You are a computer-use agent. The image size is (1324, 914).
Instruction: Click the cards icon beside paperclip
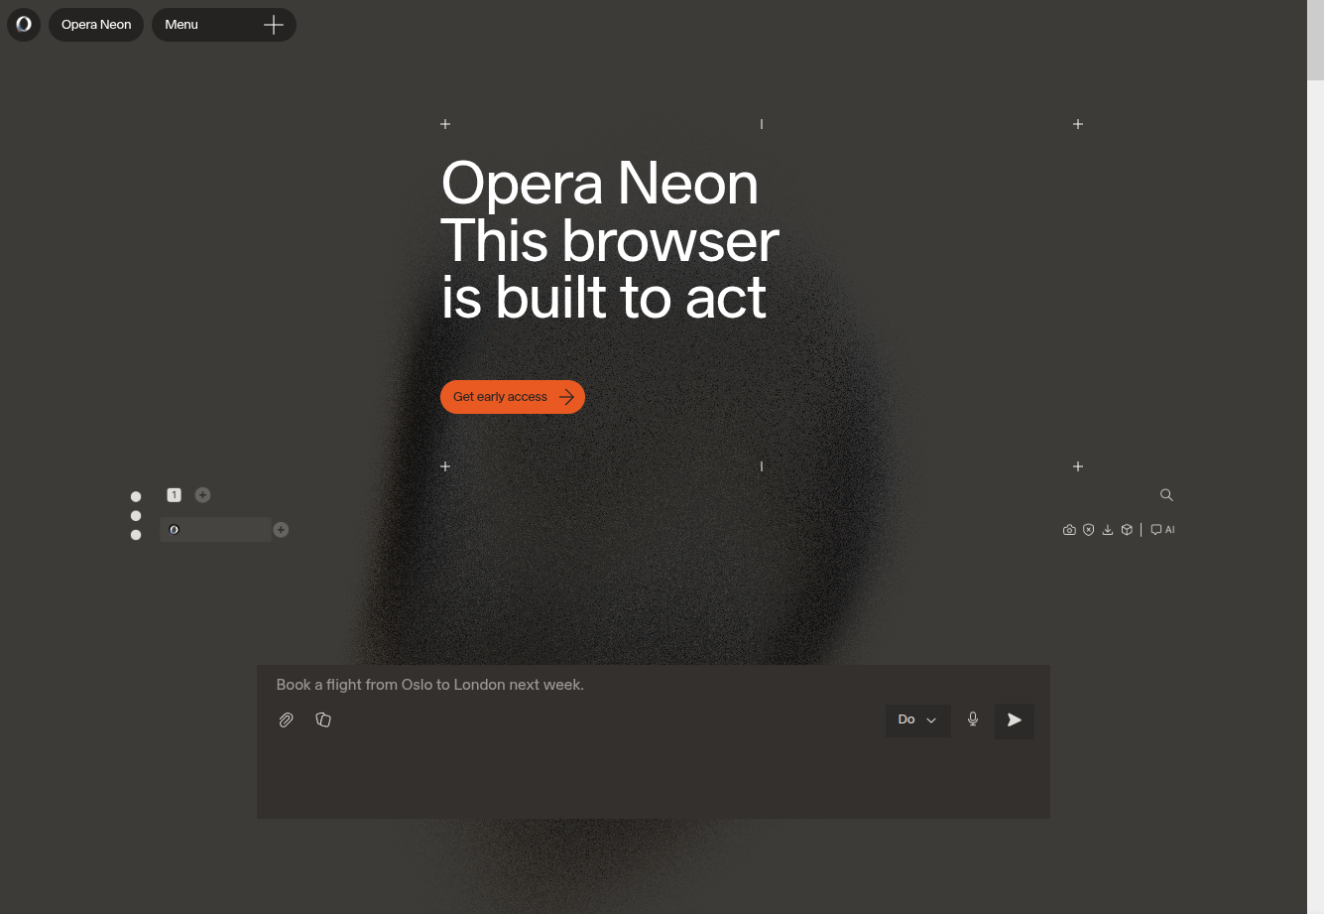point(323,719)
